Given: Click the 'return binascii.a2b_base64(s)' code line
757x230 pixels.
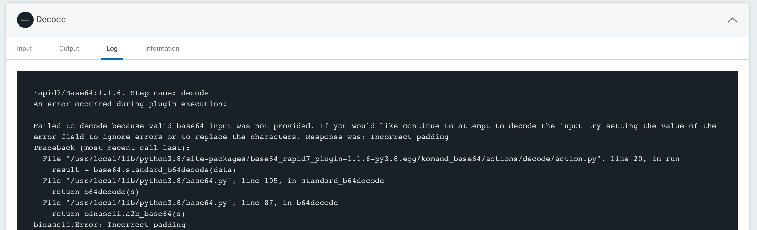Looking at the screenshot, I should [x=118, y=214].
